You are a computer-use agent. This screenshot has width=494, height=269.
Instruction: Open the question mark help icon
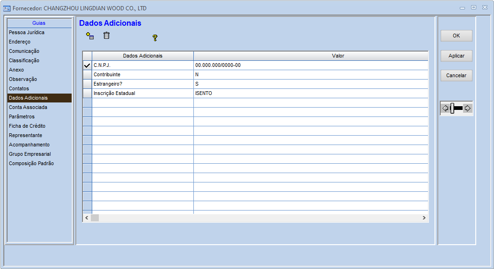click(155, 38)
